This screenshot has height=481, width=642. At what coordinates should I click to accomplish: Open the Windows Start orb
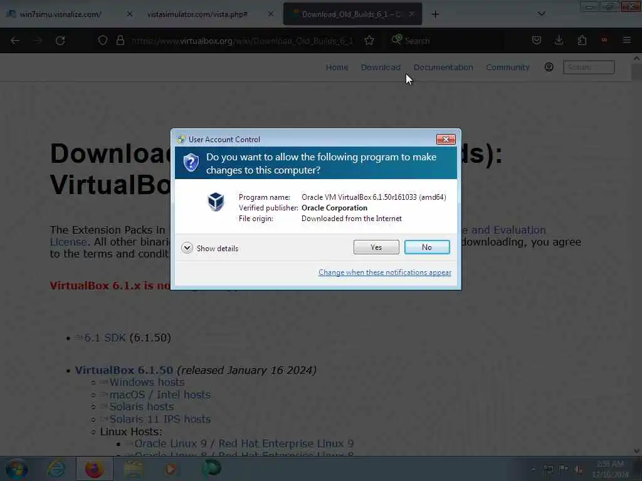pyautogui.click(x=17, y=469)
